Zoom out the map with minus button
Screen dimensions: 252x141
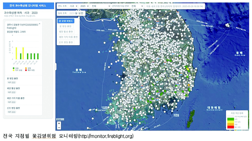pos(59,128)
